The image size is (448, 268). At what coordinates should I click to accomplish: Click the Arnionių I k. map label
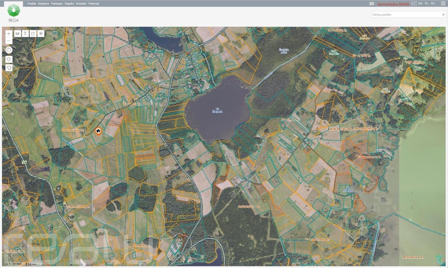pyautogui.click(x=414, y=257)
